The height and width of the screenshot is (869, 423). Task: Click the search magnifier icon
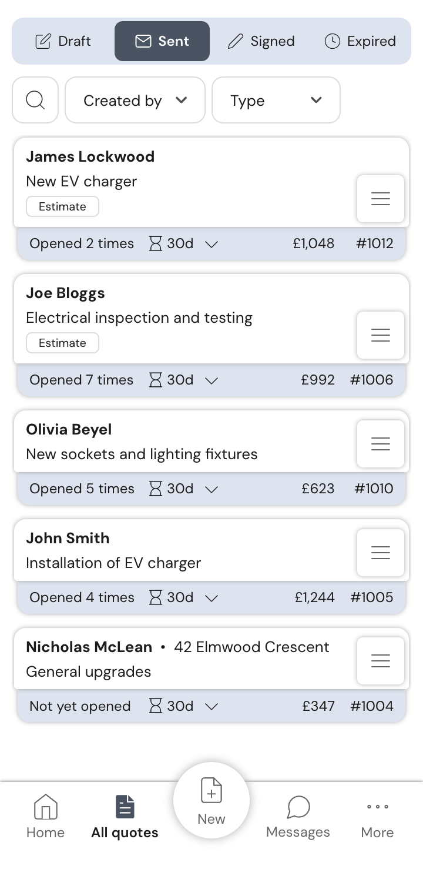point(35,100)
